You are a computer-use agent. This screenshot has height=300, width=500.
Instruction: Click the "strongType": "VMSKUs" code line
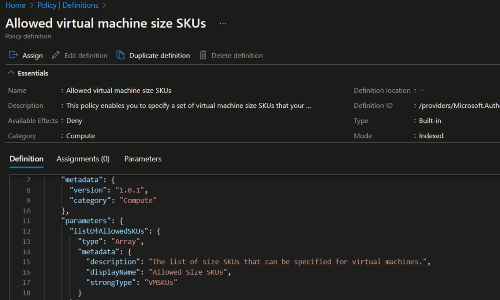(x=132, y=282)
